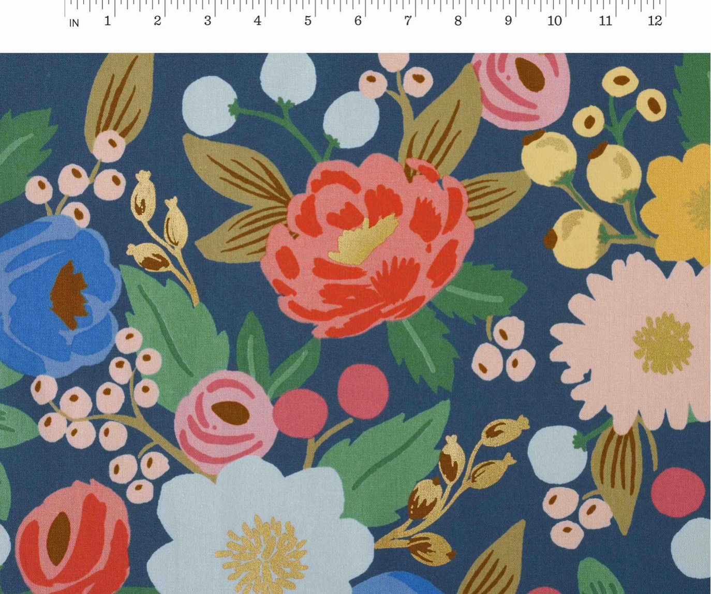711x594 pixels.
Task: Click the 12 inch ruler number
Action: (655, 21)
